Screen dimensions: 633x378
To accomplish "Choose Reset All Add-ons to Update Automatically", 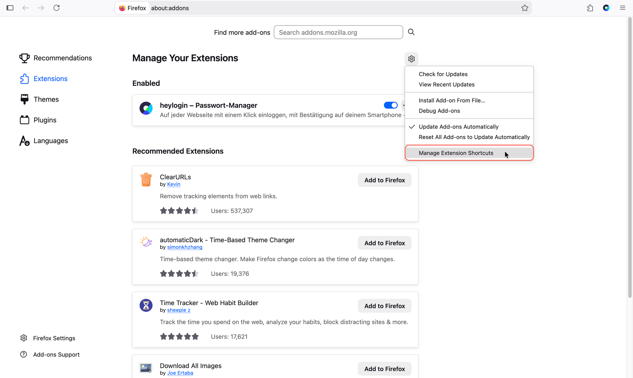I will click(469, 137).
